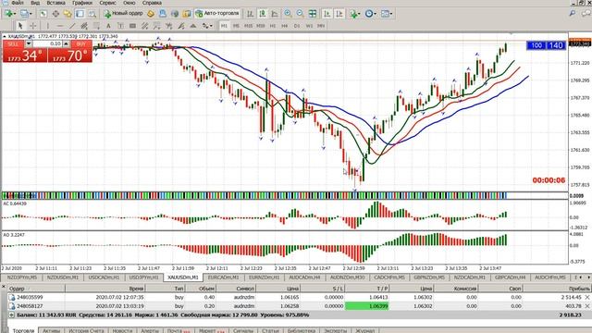Viewport: 592px width, 333px height.
Task: Open the Графики menu
Action: pyautogui.click(x=82, y=3)
